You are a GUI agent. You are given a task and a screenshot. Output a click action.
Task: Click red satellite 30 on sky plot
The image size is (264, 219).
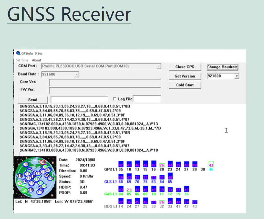[43, 162]
